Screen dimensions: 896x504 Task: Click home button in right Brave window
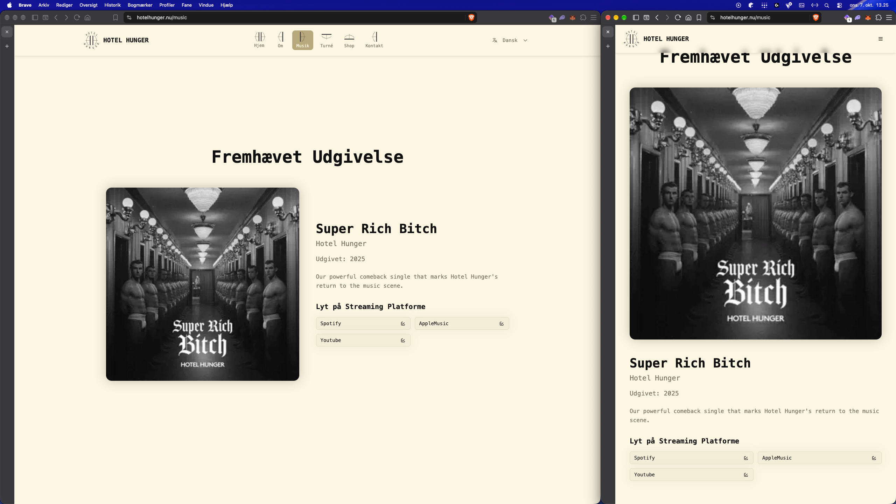coord(688,17)
